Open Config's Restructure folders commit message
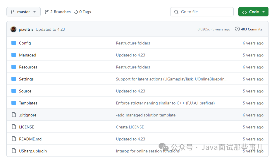The height and width of the screenshot is (158, 272). [x=133, y=43]
